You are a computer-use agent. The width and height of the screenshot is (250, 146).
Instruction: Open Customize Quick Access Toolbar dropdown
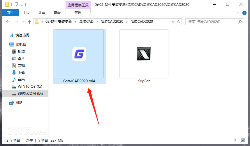click(x=22, y=5)
